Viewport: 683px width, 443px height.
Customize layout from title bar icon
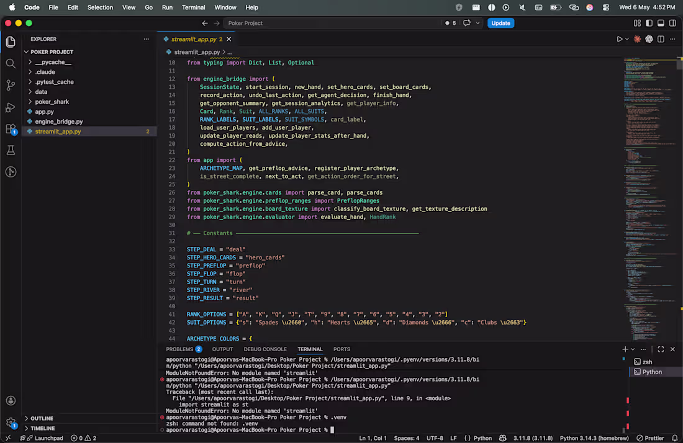point(637,23)
